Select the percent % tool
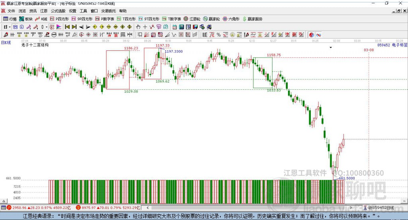Screen dimensions: 408x220 tap(219, 35)
